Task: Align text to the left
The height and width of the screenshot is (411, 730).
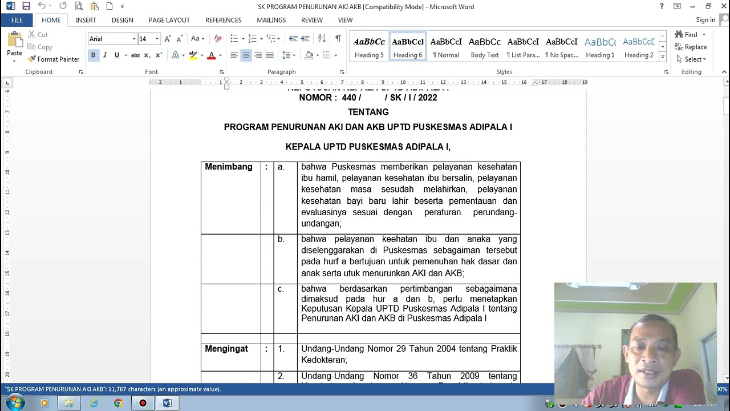Action: pos(234,55)
